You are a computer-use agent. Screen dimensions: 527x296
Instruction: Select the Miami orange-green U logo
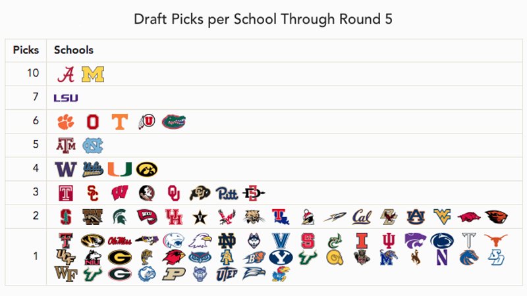pyautogui.click(x=120, y=170)
